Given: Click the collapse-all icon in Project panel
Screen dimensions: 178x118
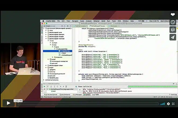Looking at the screenshot, I should click(65, 26).
